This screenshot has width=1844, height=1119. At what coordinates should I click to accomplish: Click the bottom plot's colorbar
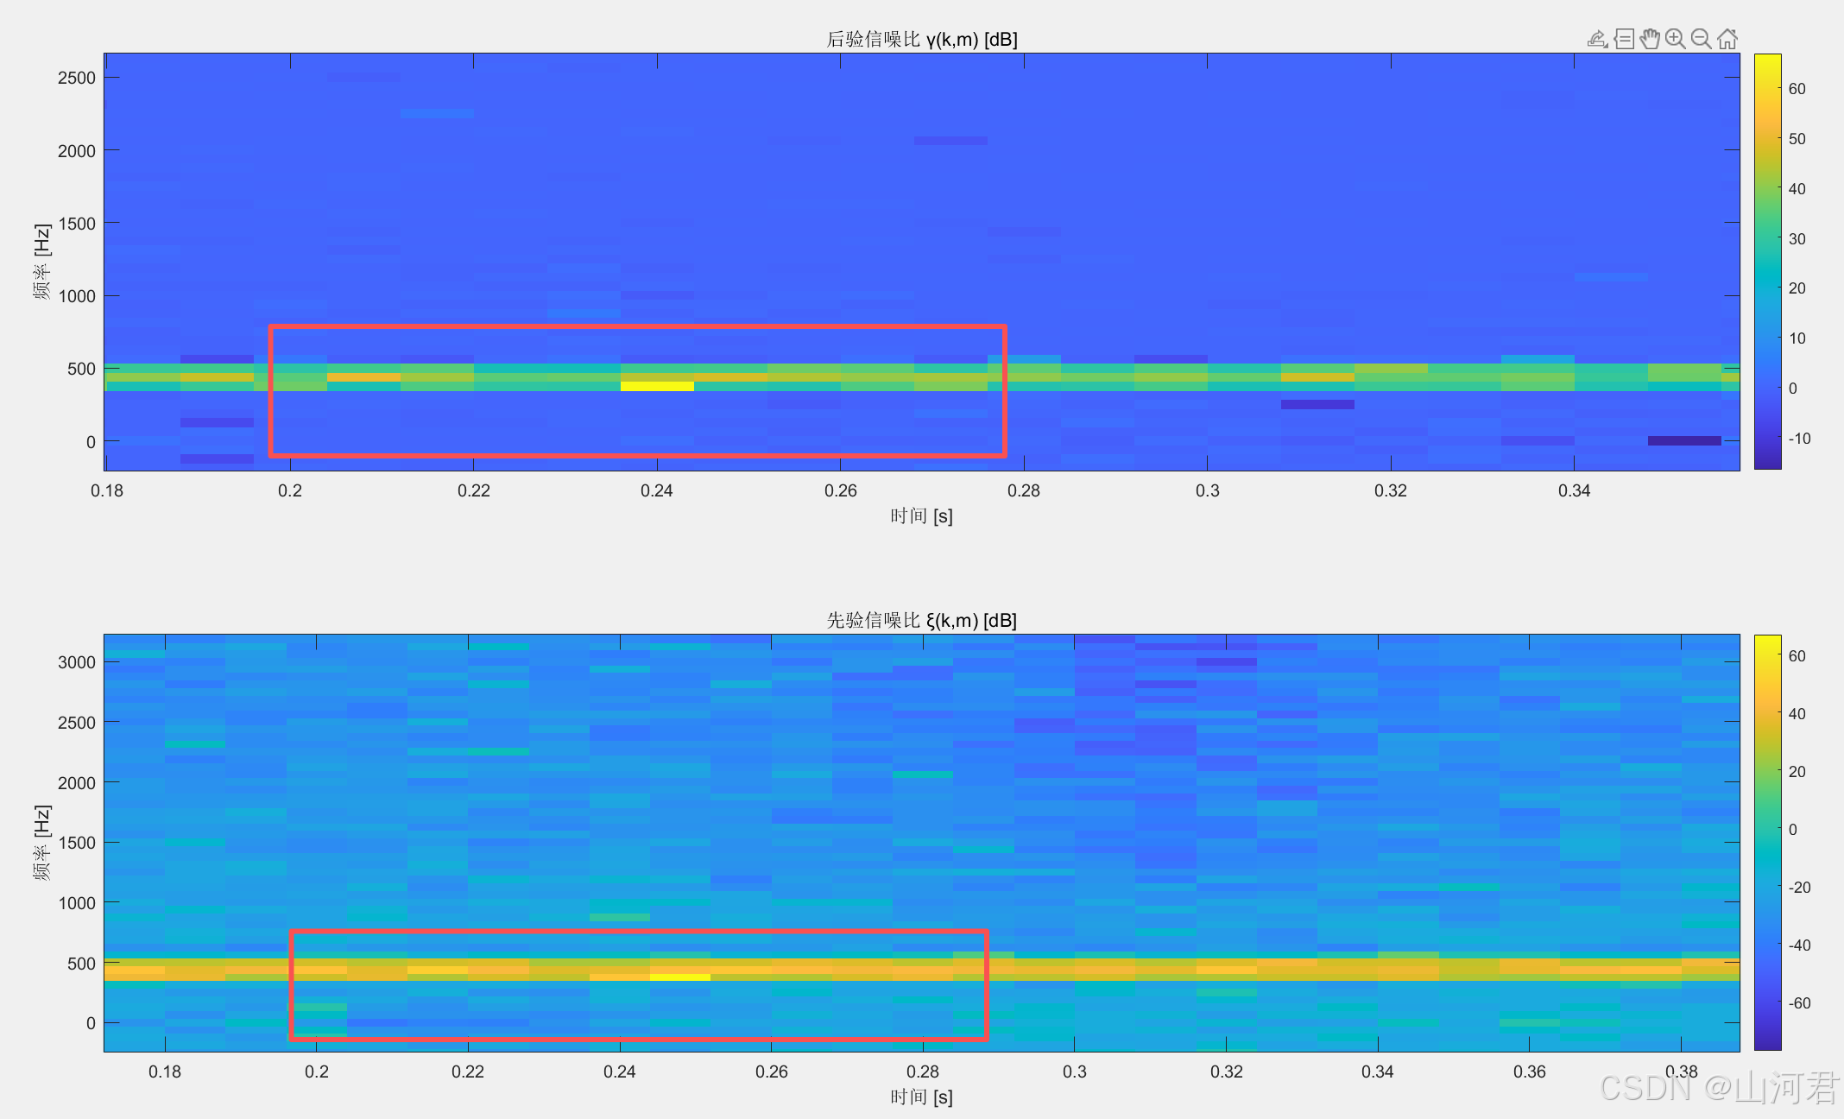(x=1767, y=842)
